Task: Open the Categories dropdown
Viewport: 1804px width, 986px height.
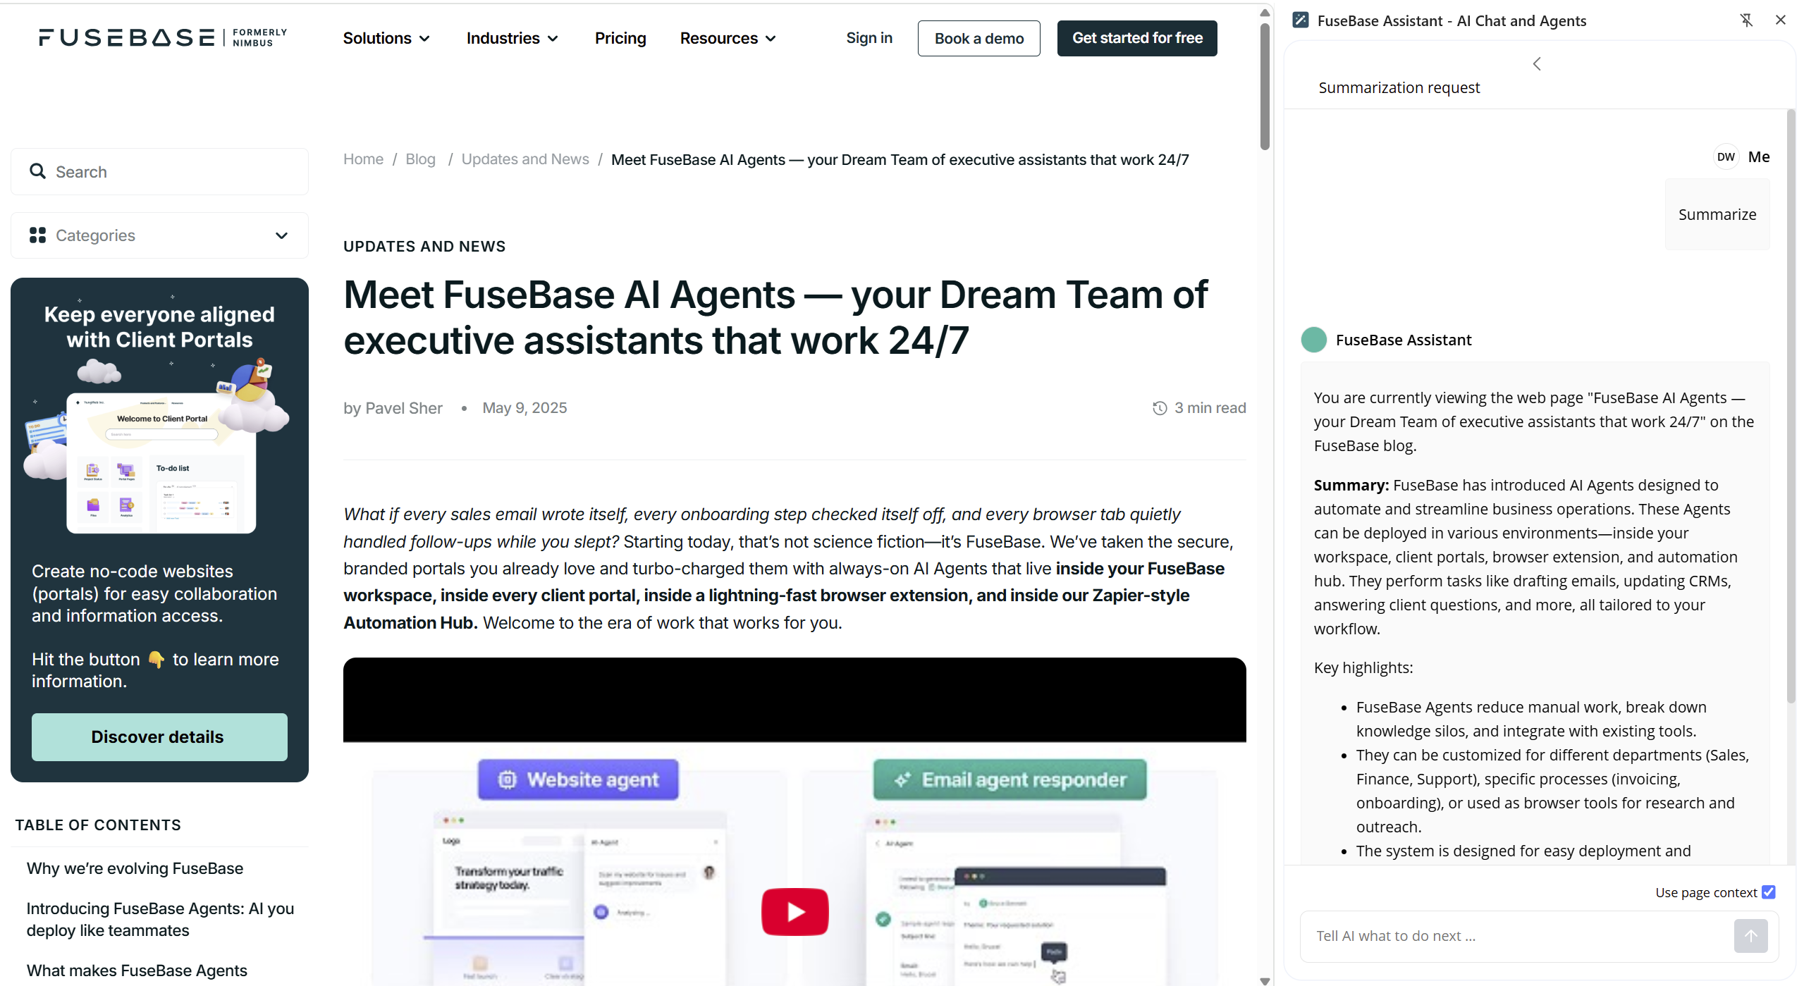Action: (160, 235)
